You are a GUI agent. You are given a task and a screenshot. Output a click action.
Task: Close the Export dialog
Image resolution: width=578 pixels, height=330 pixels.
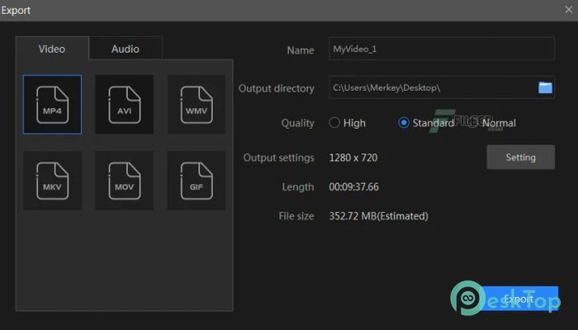[568, 10]
